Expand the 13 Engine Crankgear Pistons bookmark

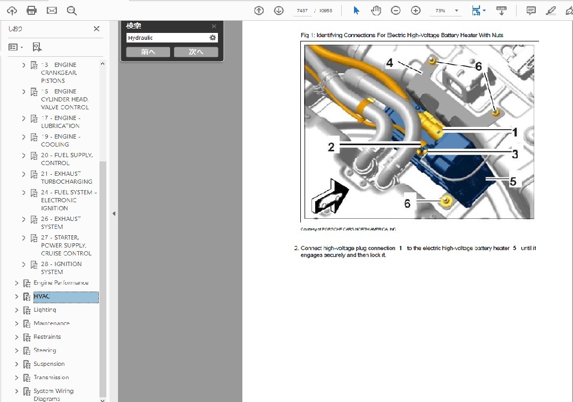click(x=24, y=65)
